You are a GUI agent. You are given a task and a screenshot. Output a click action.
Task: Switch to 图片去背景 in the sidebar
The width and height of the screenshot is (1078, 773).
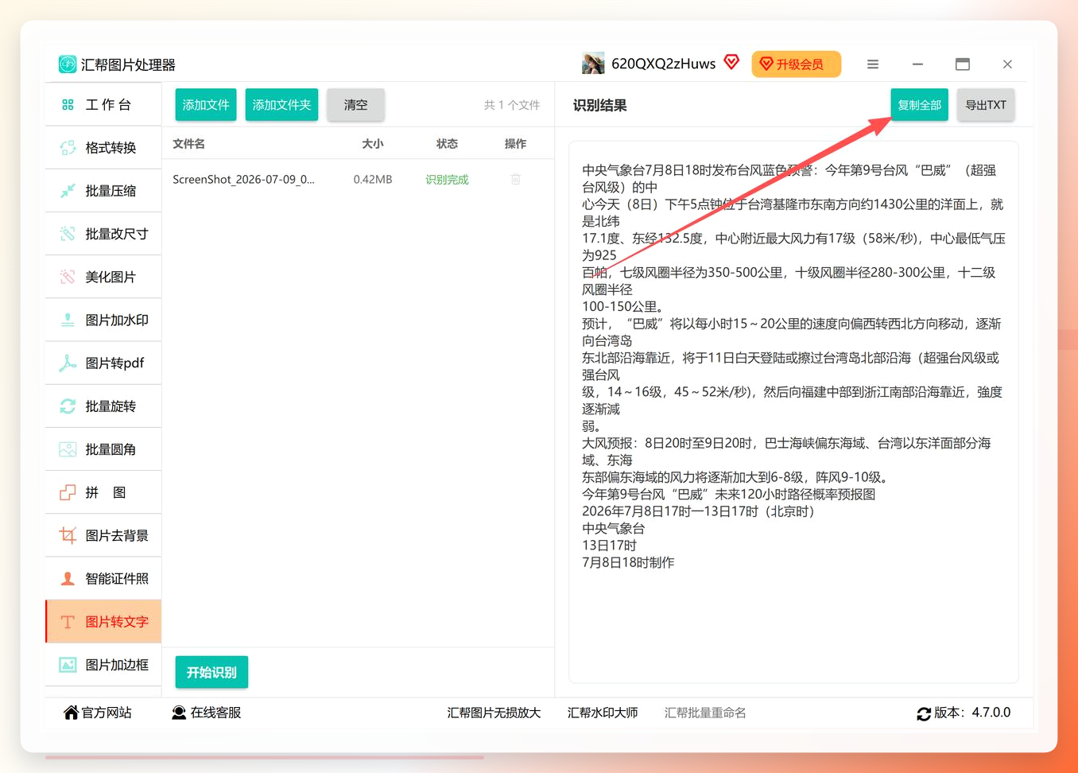click(x=117, y=535)
